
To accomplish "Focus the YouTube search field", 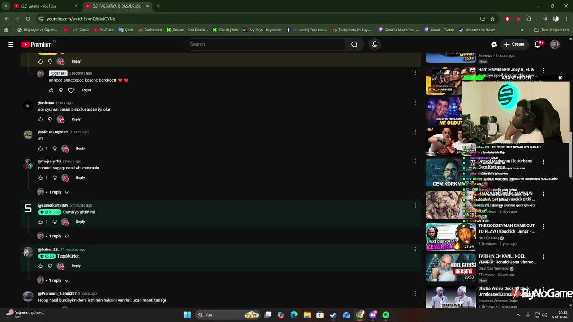I will tap(265, 44).
